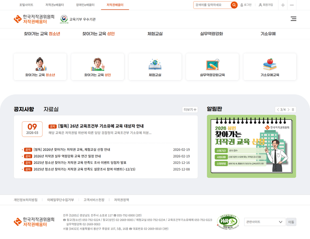310x239 pixels.
Task: Click the 09 2026-03 date box
Action: [32, 129]
